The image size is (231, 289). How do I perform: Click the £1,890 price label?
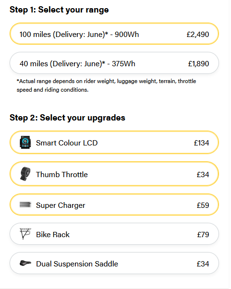198,64
